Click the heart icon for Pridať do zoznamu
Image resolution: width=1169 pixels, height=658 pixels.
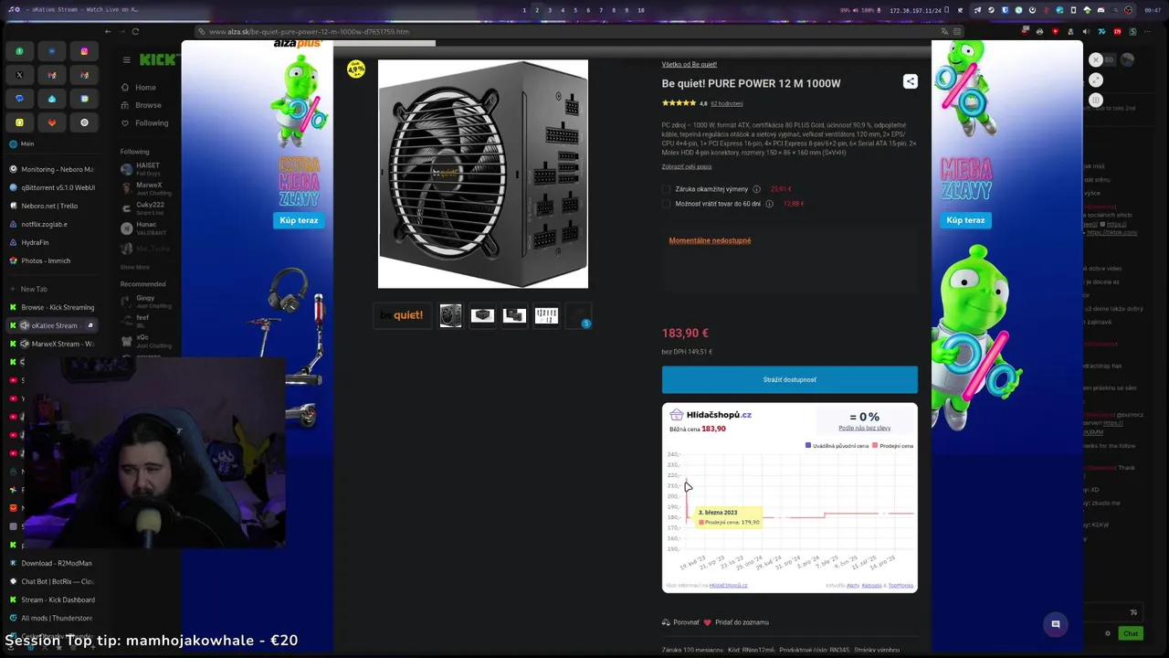tap(707, 622)
